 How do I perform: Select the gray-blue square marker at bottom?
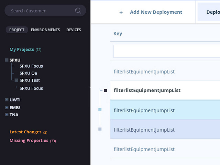(x=100, y=129)
